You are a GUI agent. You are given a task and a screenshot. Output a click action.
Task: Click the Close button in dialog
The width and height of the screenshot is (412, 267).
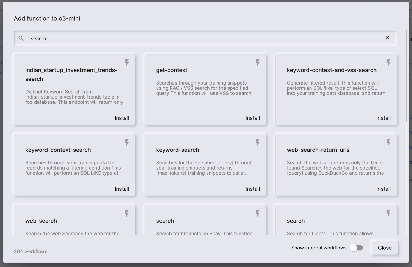[385, 248]
